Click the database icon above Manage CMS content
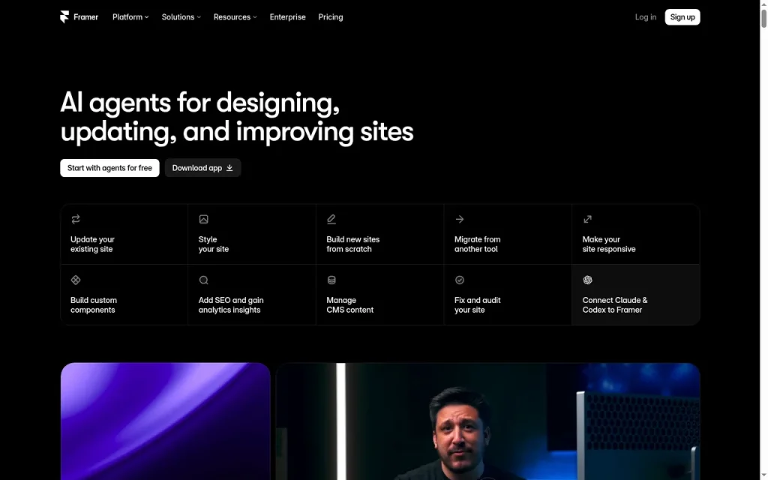 coord(331,280)
